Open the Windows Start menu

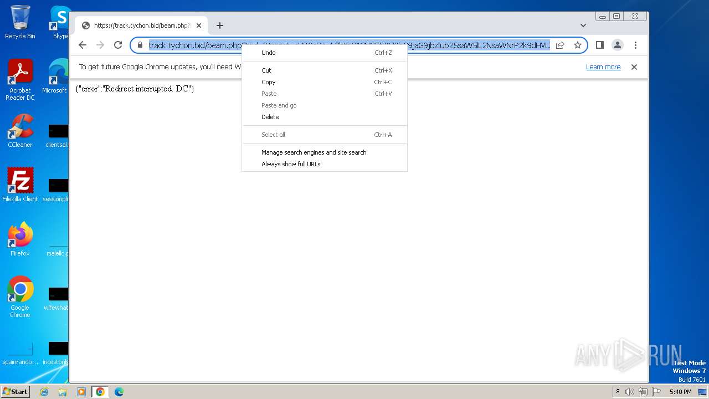click(x=16, y=391)
